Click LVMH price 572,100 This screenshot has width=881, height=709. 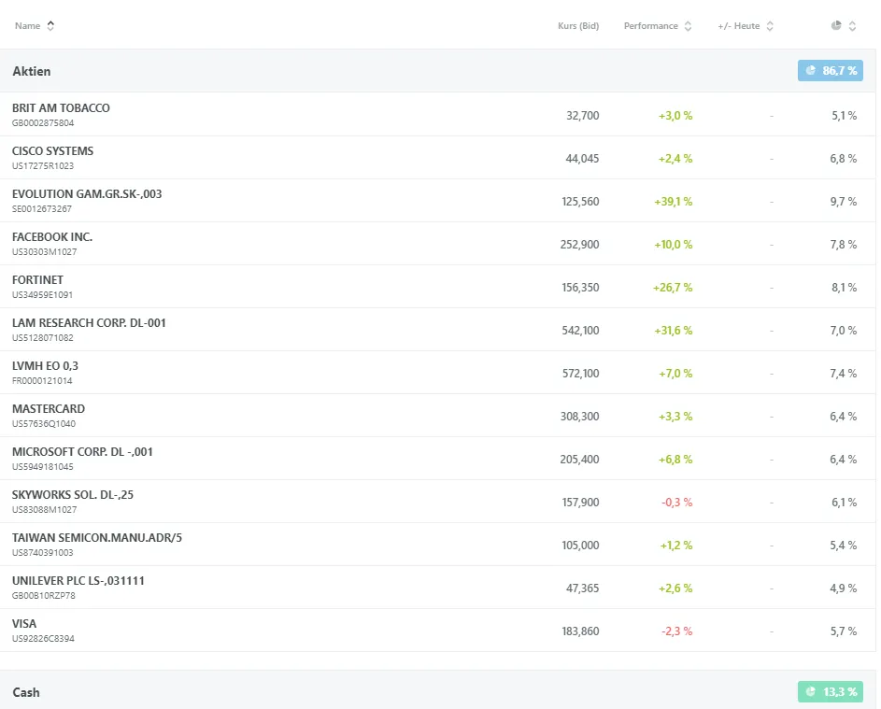point(580,374)
